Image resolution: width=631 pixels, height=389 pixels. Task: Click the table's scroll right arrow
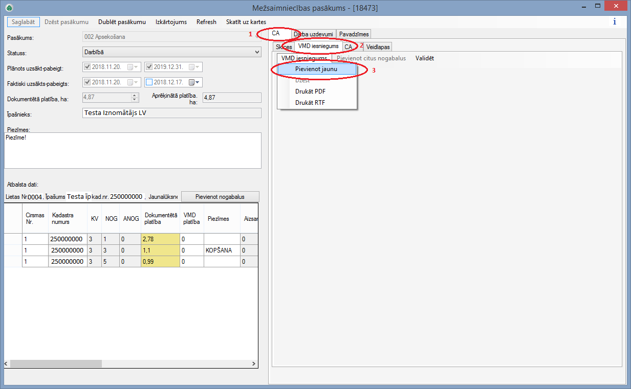[254, 363]
